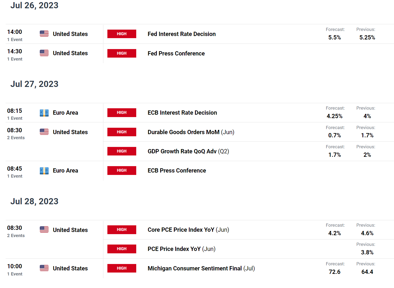Open ECB Interest Rate Decision event

point(182,113)
